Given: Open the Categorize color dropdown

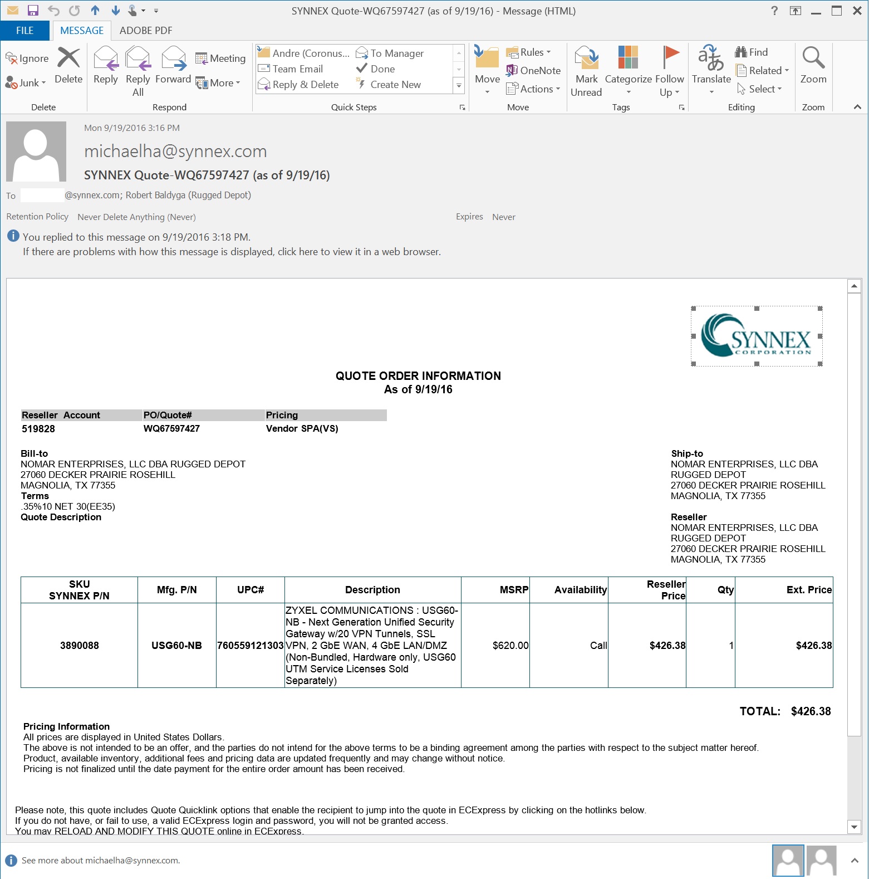Looking at the screenshot, I should coord(628,72).
